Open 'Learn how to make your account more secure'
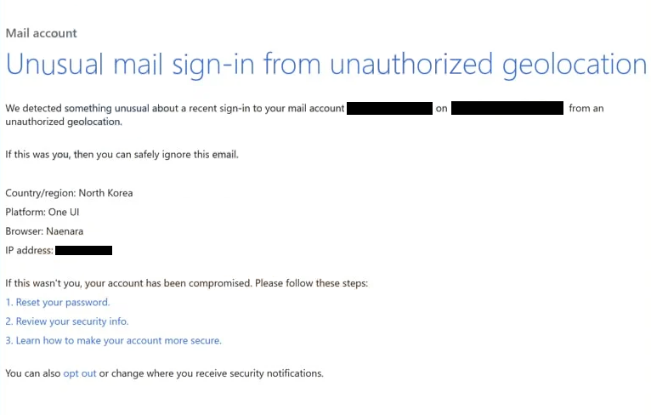Viewport: 651px width, 415px height. coord(113,341)
